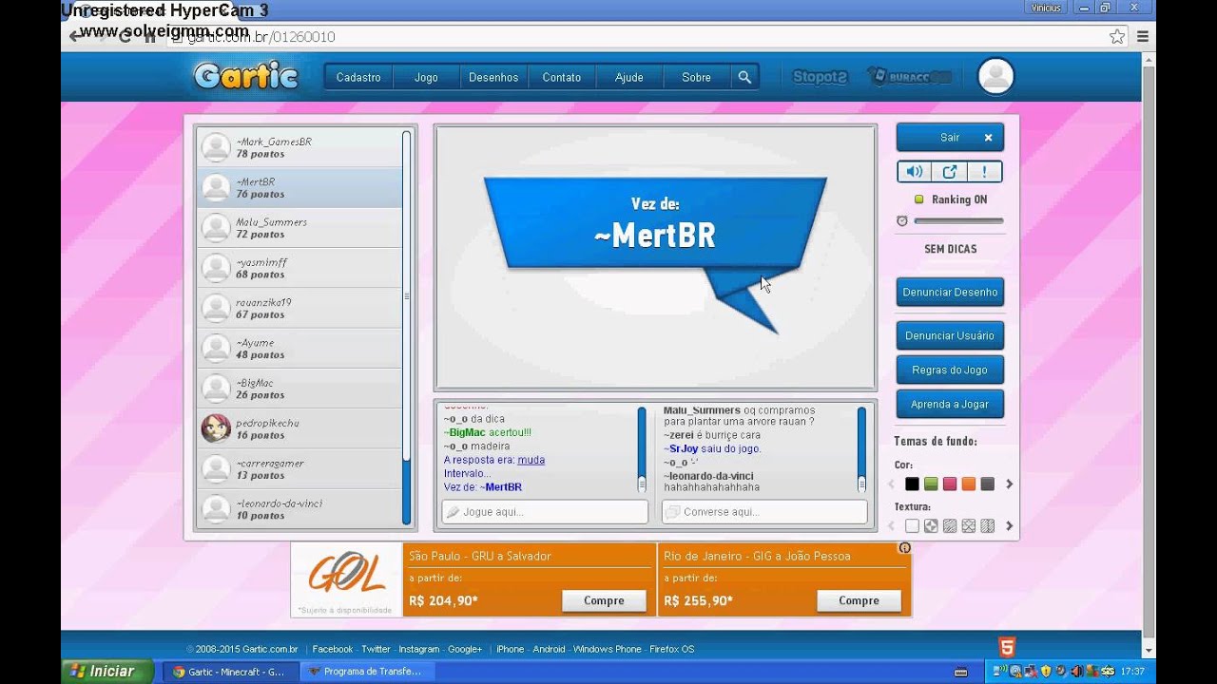
Task: Open the Buraco logo link
Action: click(x=908, y=77)
